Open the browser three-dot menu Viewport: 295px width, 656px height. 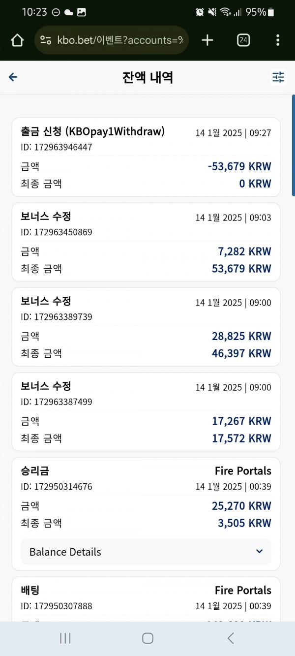tap(278, 40)
